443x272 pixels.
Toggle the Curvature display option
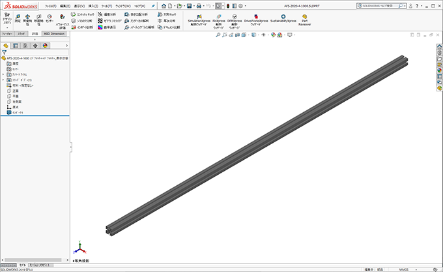108,28
